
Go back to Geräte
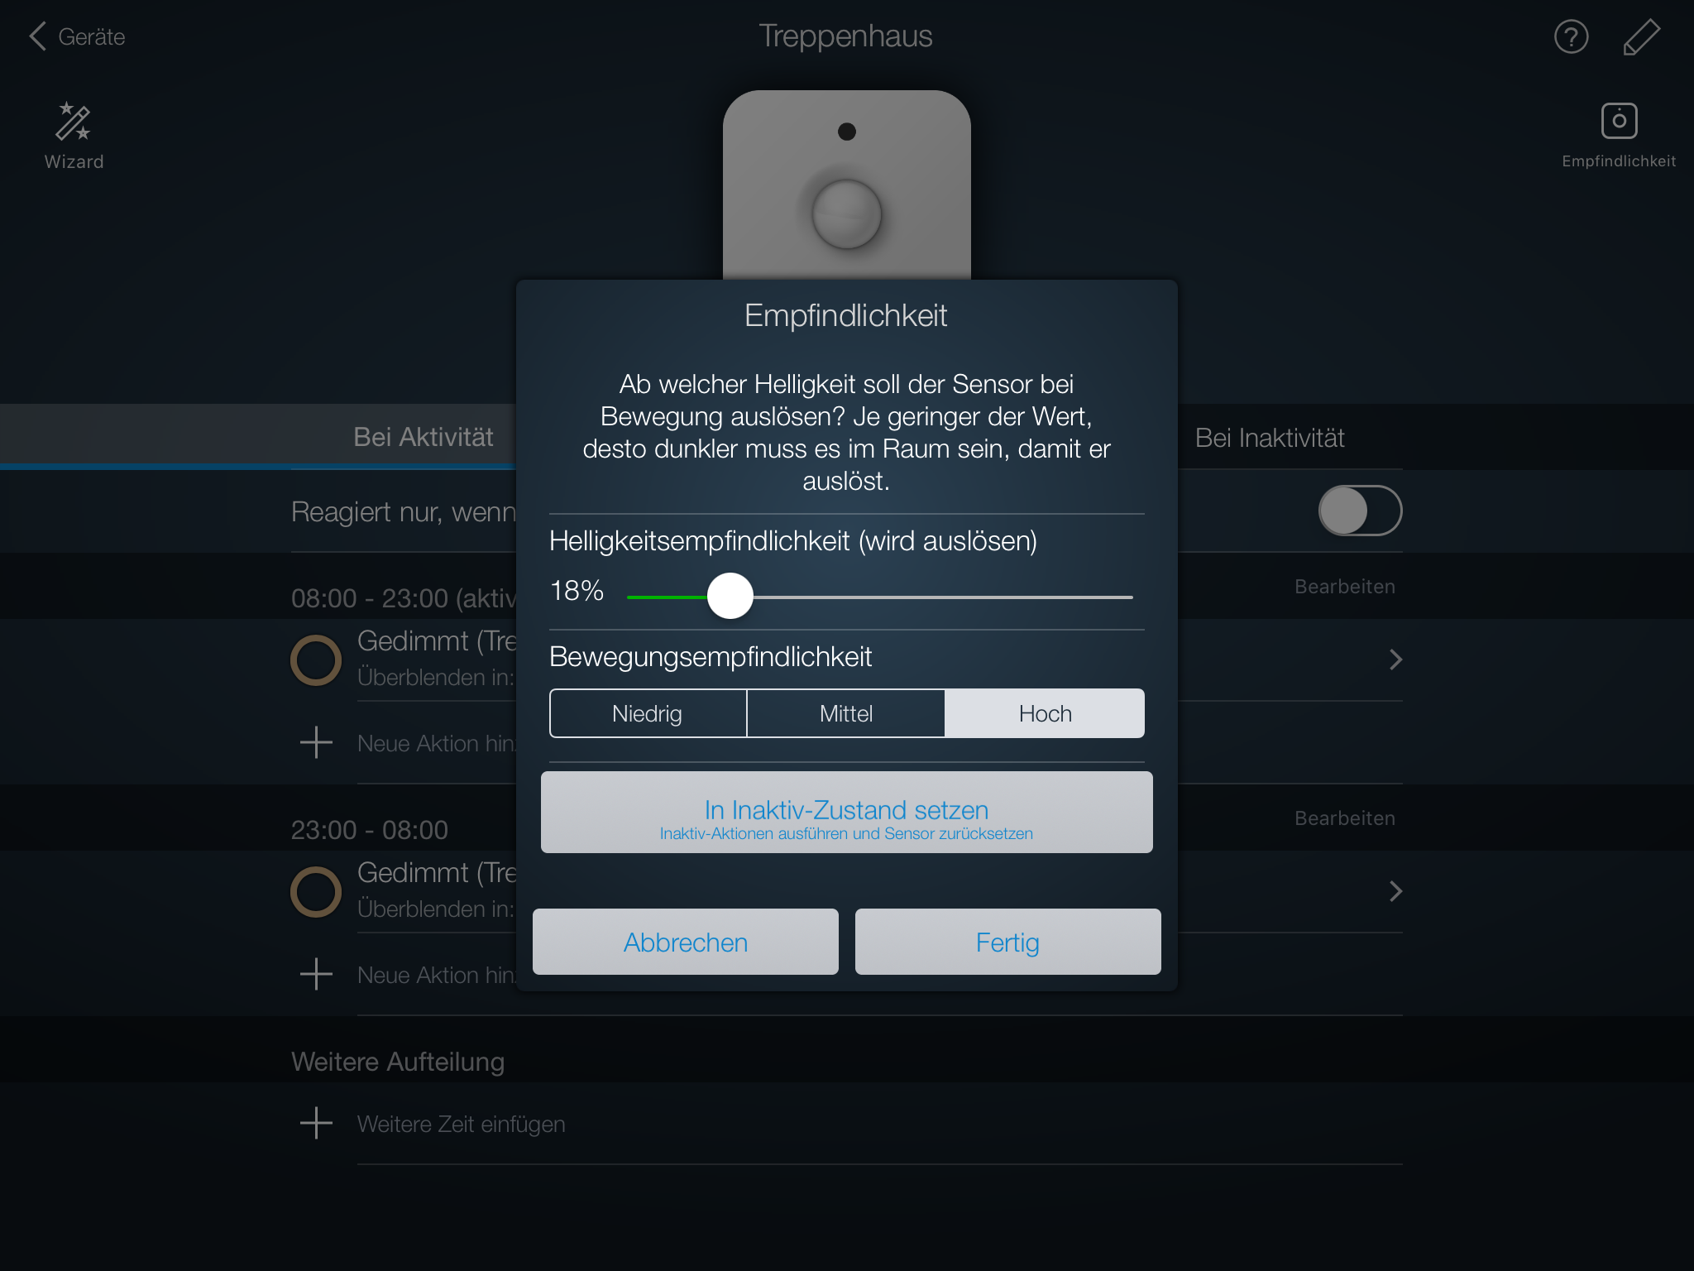click(x=77, y=36)
